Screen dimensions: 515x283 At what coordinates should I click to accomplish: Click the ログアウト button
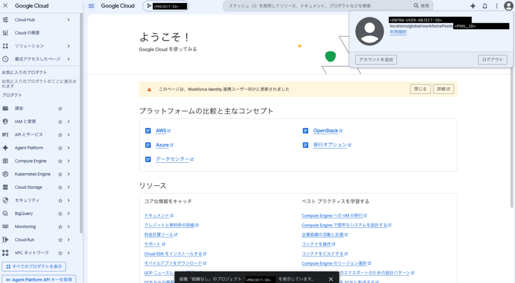(x=493, y=59)
